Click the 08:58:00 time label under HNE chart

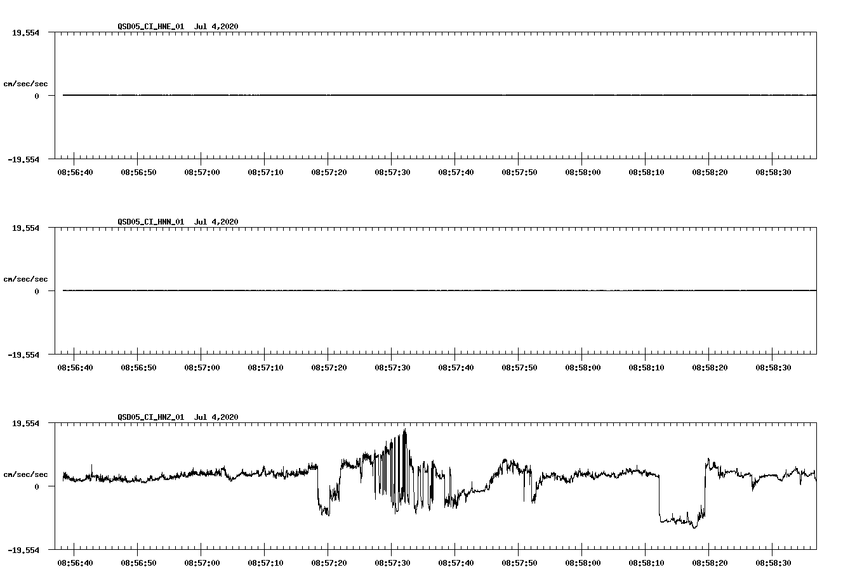tap(583, 172)
